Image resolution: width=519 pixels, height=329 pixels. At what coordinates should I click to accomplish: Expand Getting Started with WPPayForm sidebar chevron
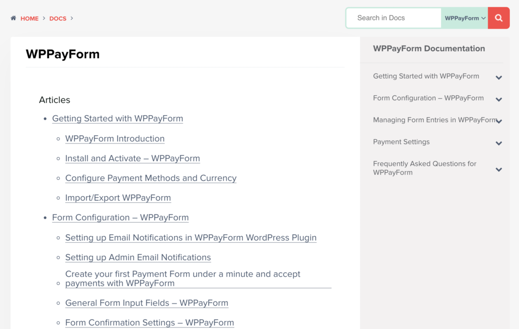click(499, 78)
